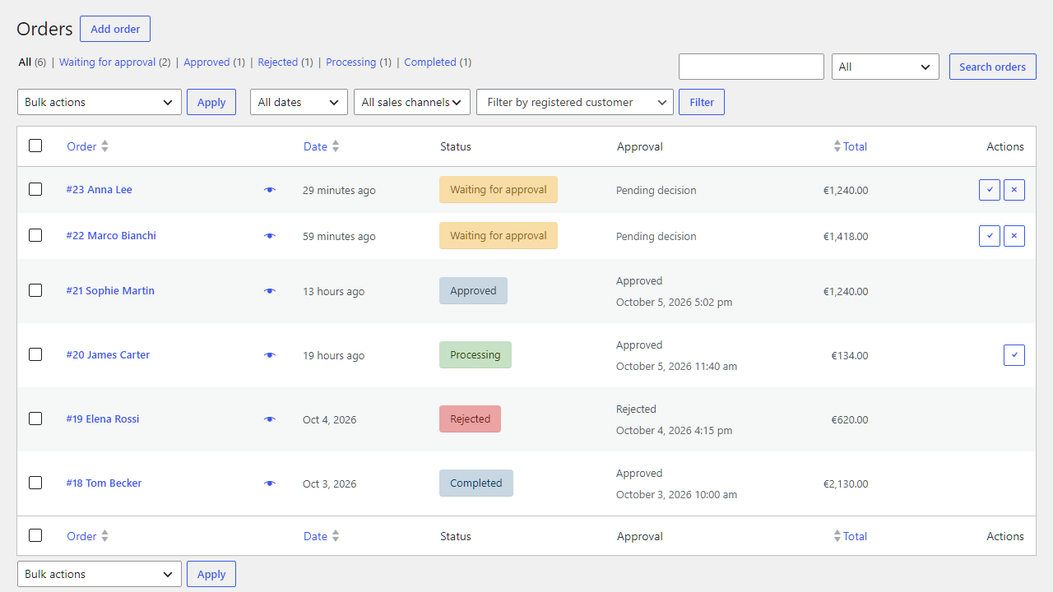Reject order #23 with X icon

pos(1014,190)
